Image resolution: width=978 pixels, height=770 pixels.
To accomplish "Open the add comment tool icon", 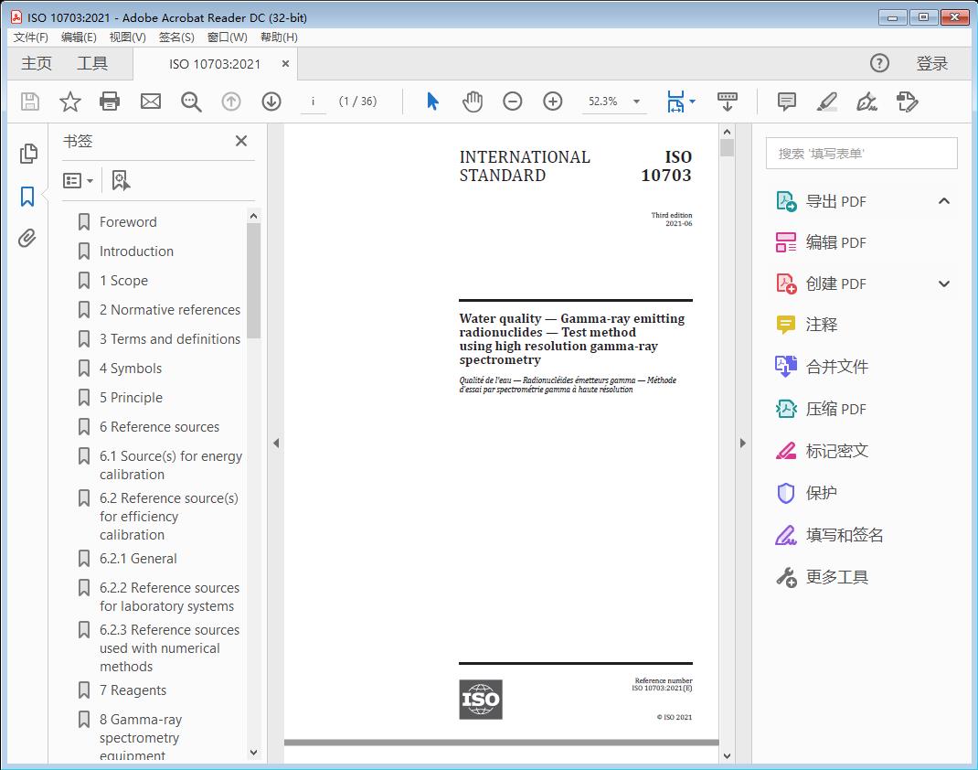I will tap(786, 102).
